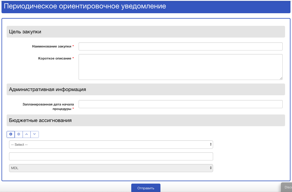Open the Discuss panel button
292x192 pixels.
pyautogui.click(x=287, y=187)
